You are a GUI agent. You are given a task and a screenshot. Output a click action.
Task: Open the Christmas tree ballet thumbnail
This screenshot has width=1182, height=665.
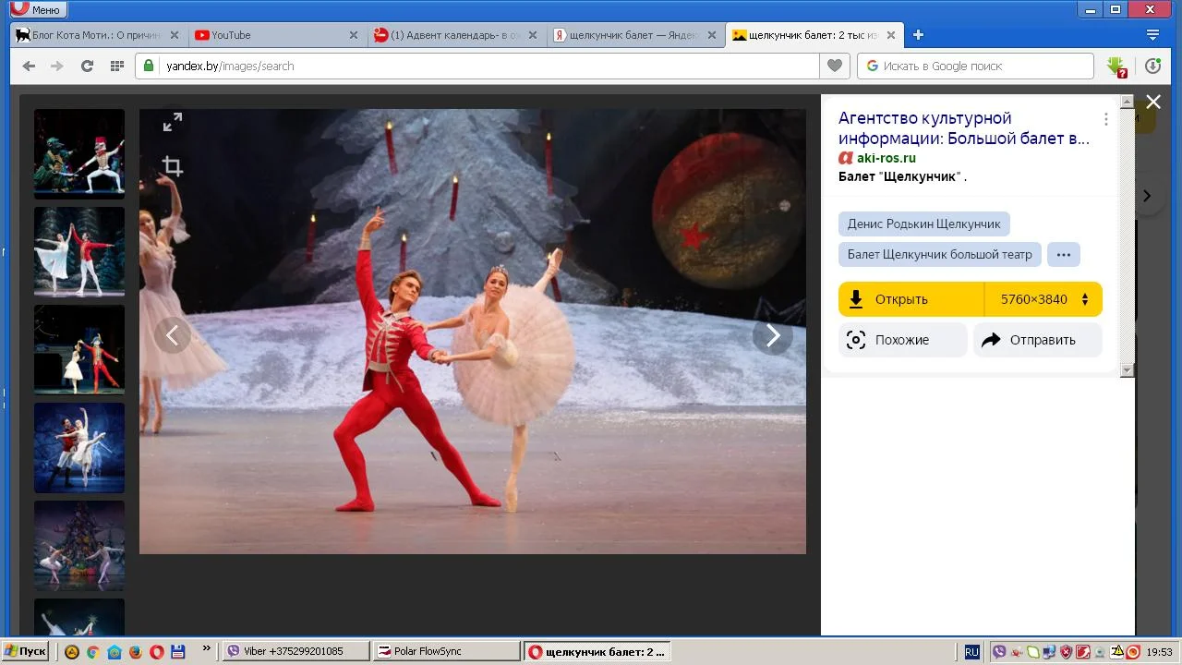[78, 545]
